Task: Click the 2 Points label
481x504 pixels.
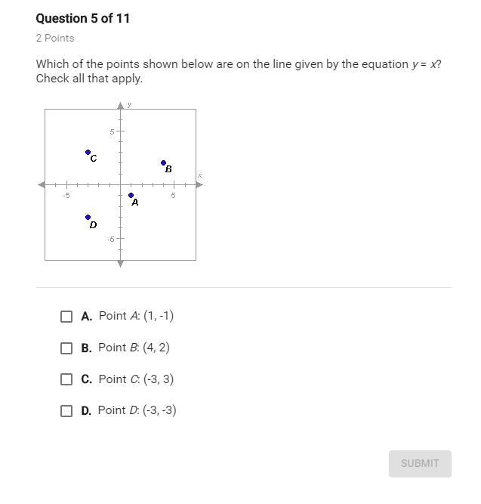Action: pos(55,38)
